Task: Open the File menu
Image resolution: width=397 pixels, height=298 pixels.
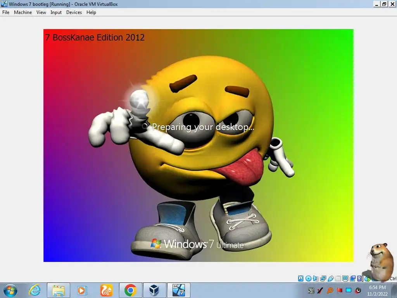Action: (5, 12)
